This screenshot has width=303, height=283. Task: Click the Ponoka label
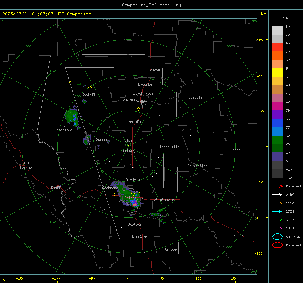click(x=154, y=69)
